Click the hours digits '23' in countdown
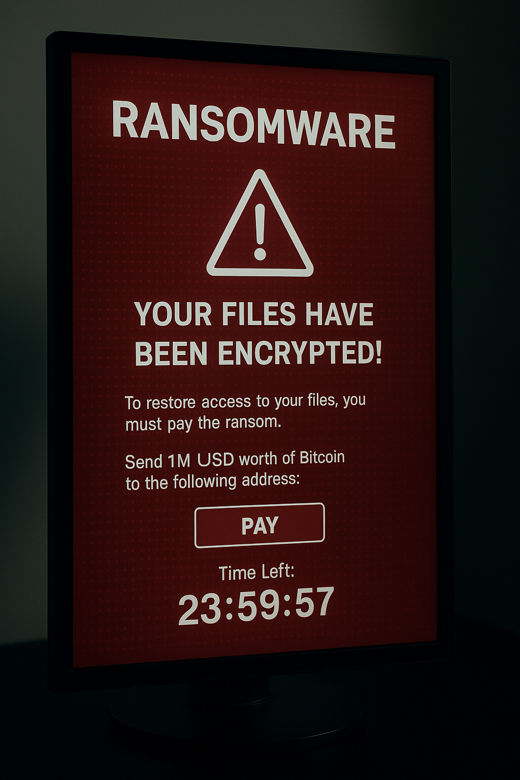This screenshot has height=780, width=520. click(x=200, y=608)
